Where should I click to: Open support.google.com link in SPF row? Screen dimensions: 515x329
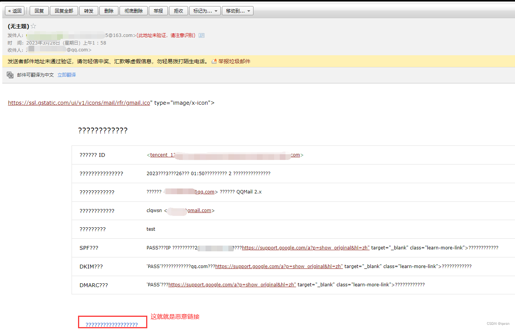(306, 248)
